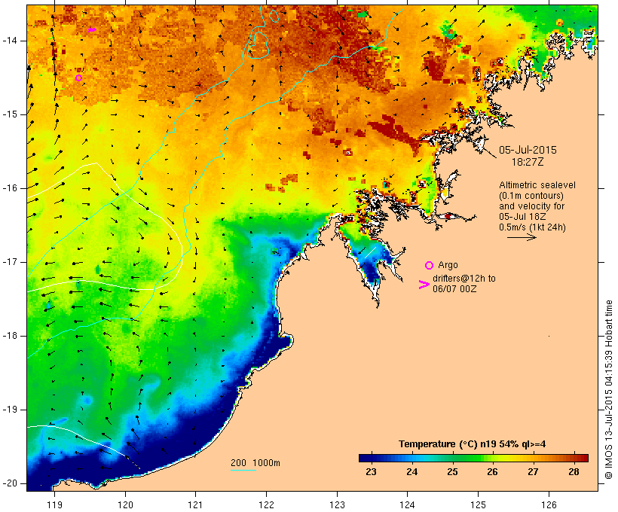Click the -20 latitude axis label
This screenshot has width=618, height=512.
[x=9, y=483]
